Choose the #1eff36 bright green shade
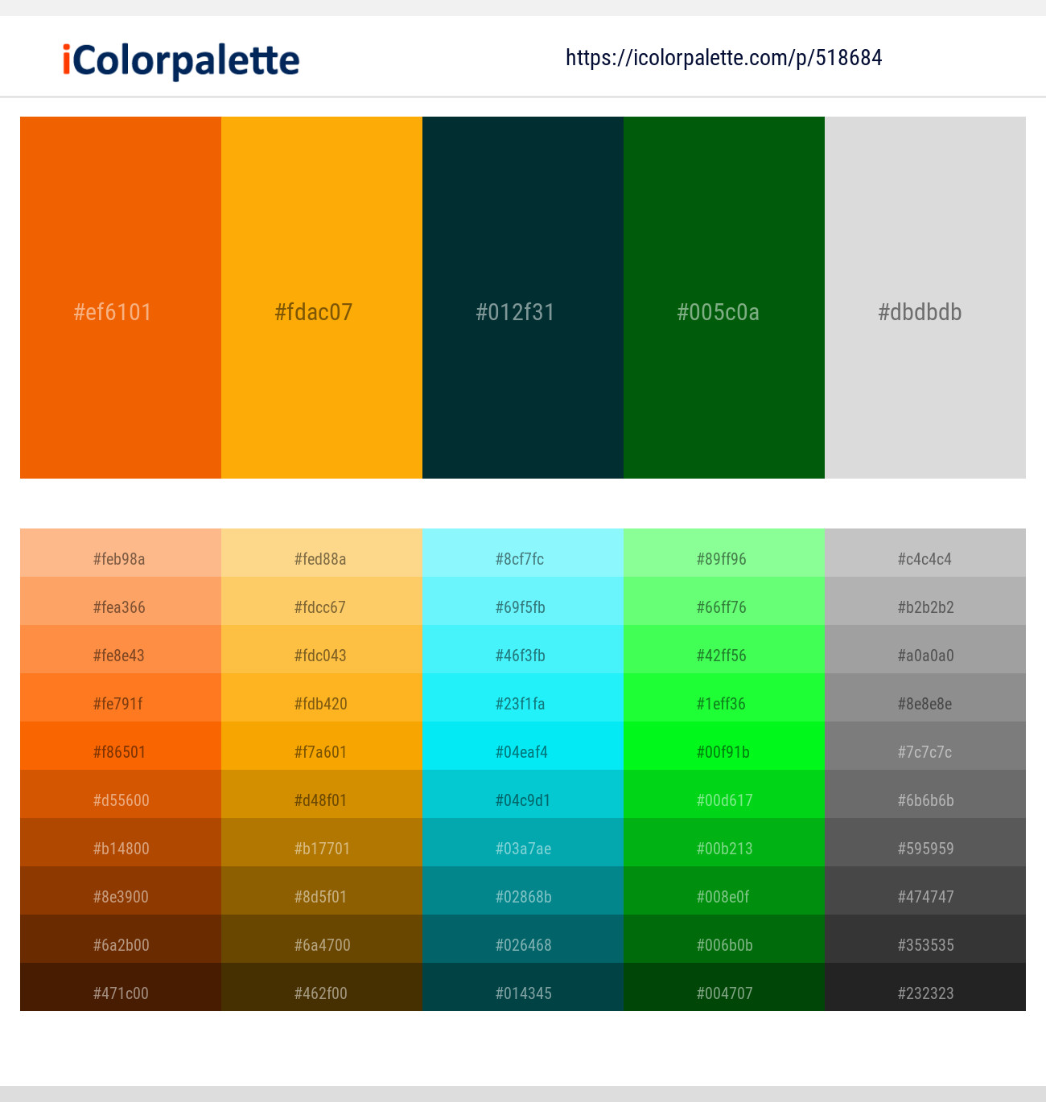 (724, 697)
